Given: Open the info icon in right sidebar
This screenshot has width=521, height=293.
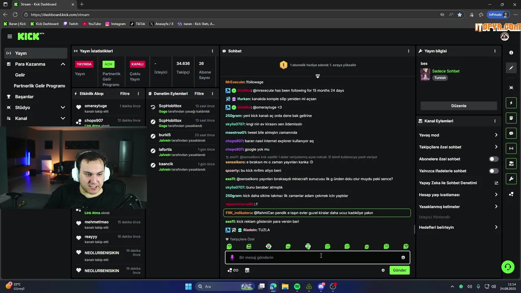Looking at the screenshot, I should [511, 53].
